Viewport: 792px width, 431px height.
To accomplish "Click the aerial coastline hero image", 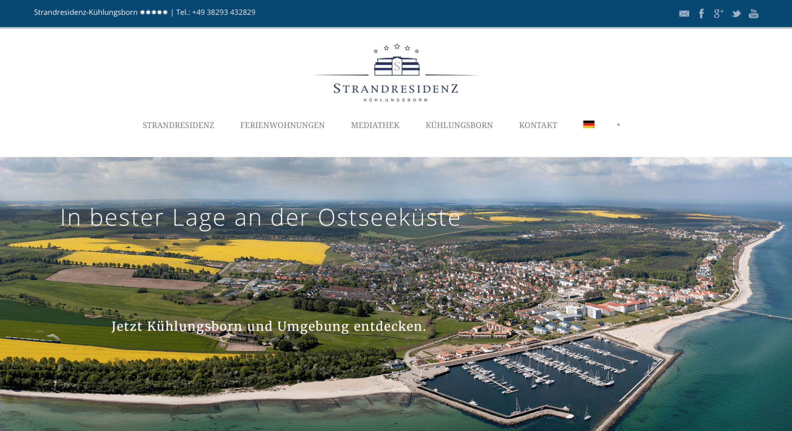I will coord(396,294).
